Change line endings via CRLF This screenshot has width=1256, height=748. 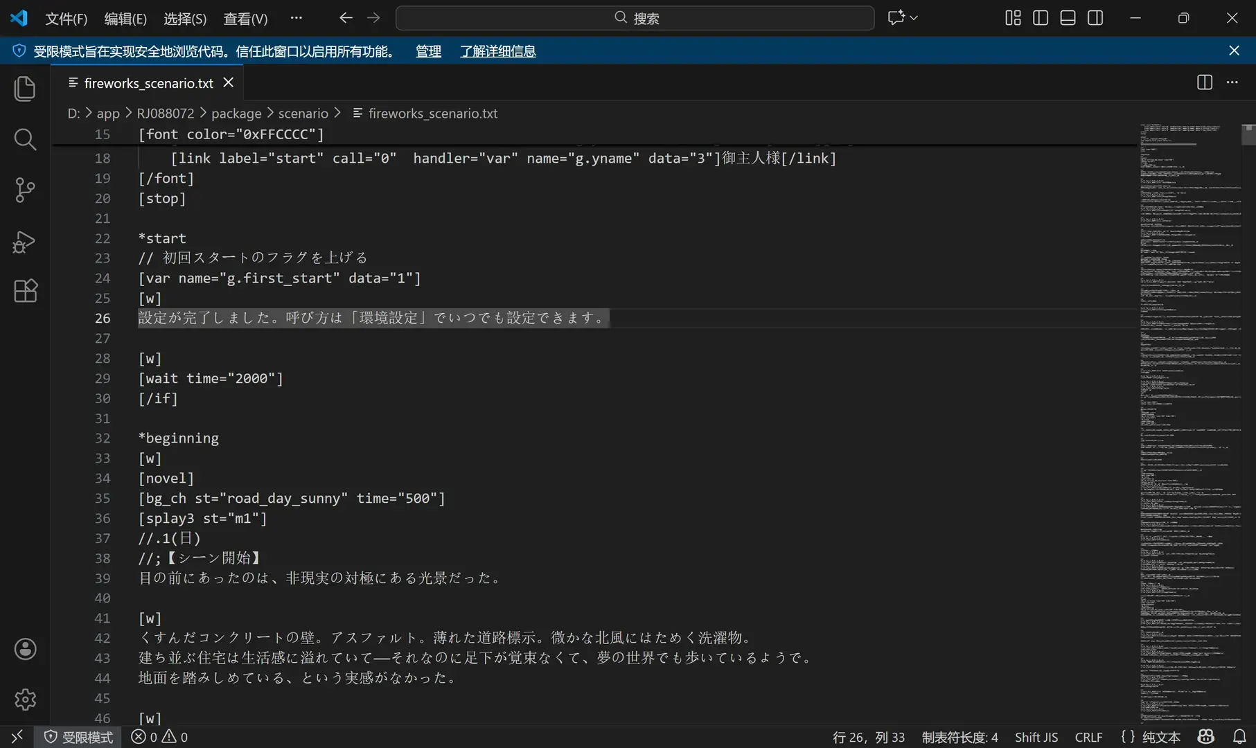1088,737
